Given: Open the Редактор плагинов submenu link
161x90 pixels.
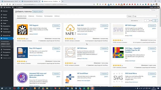Looking at the screenshot, I should [x=6, y=46].
